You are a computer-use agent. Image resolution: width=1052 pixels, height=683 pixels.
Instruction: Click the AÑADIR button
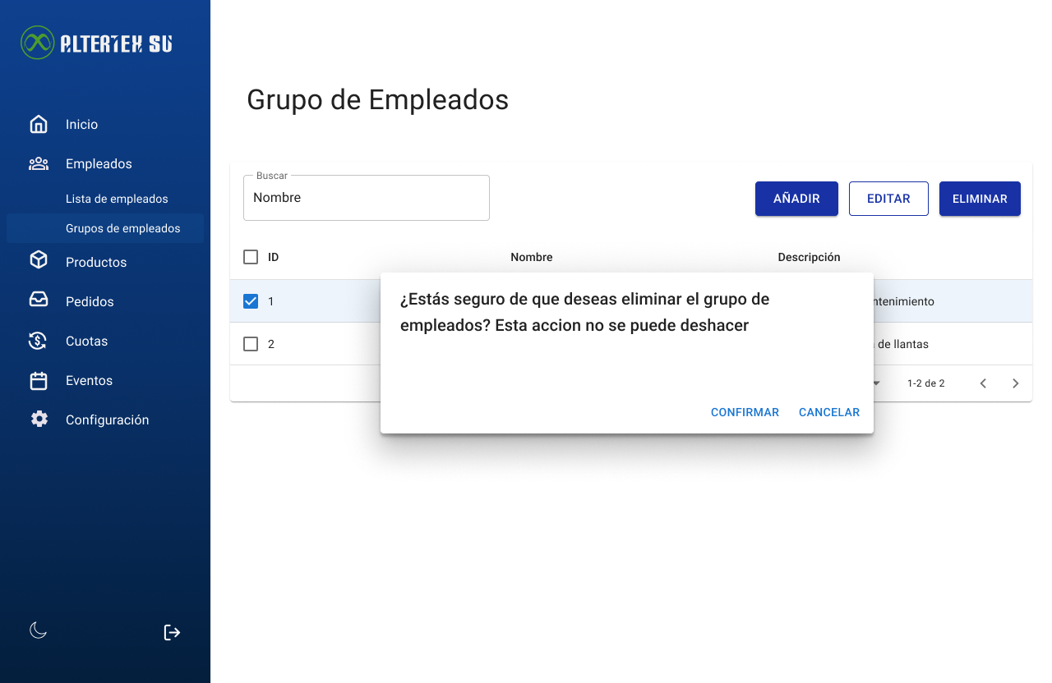point(796,199)
